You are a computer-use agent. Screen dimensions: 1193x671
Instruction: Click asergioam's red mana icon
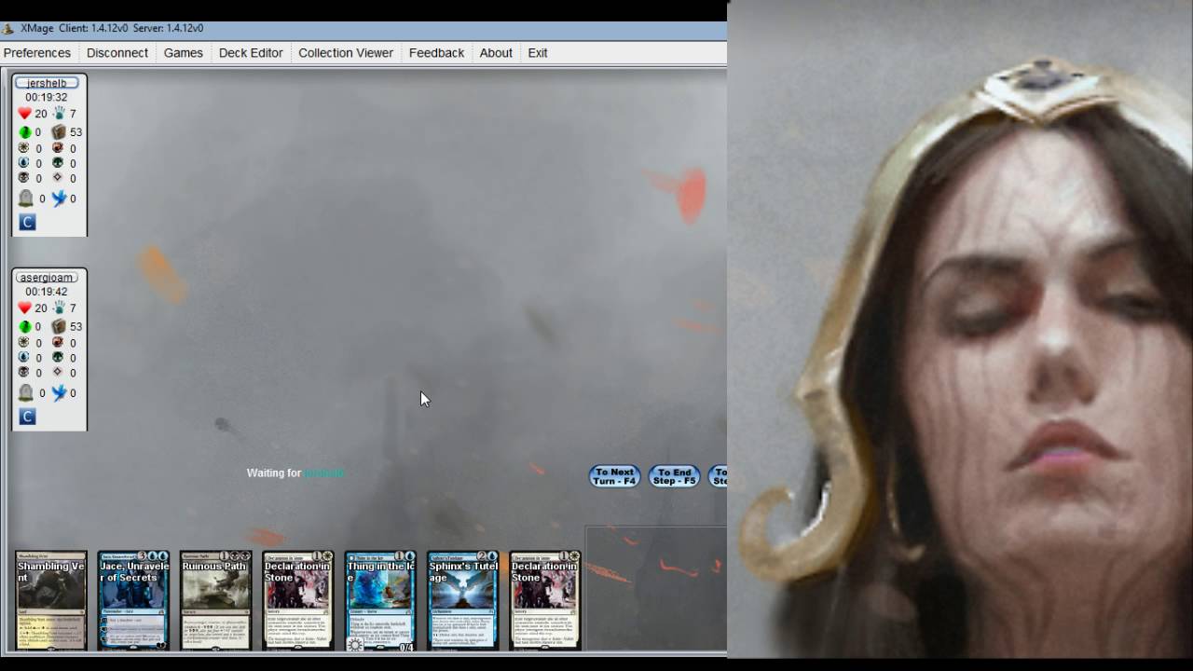coord(58,343)
